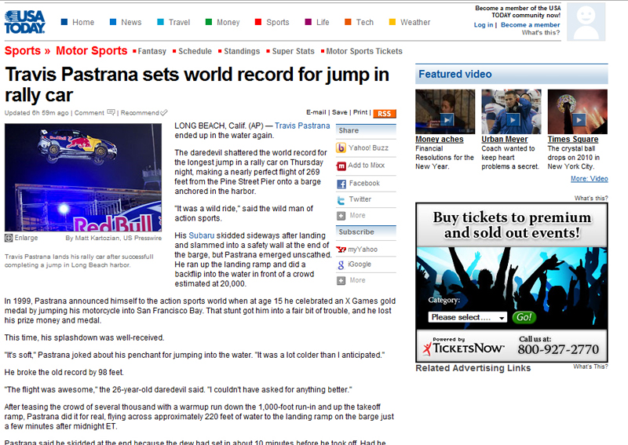Click the 800-927-2770 phone number

[558, 350]
